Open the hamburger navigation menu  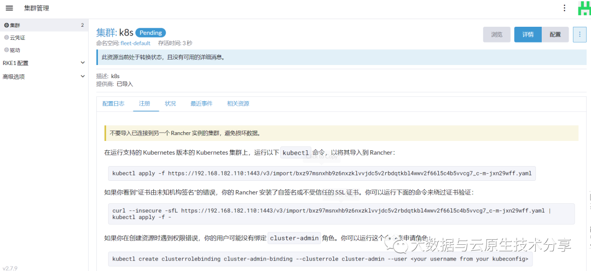click(x=9, y=8)
